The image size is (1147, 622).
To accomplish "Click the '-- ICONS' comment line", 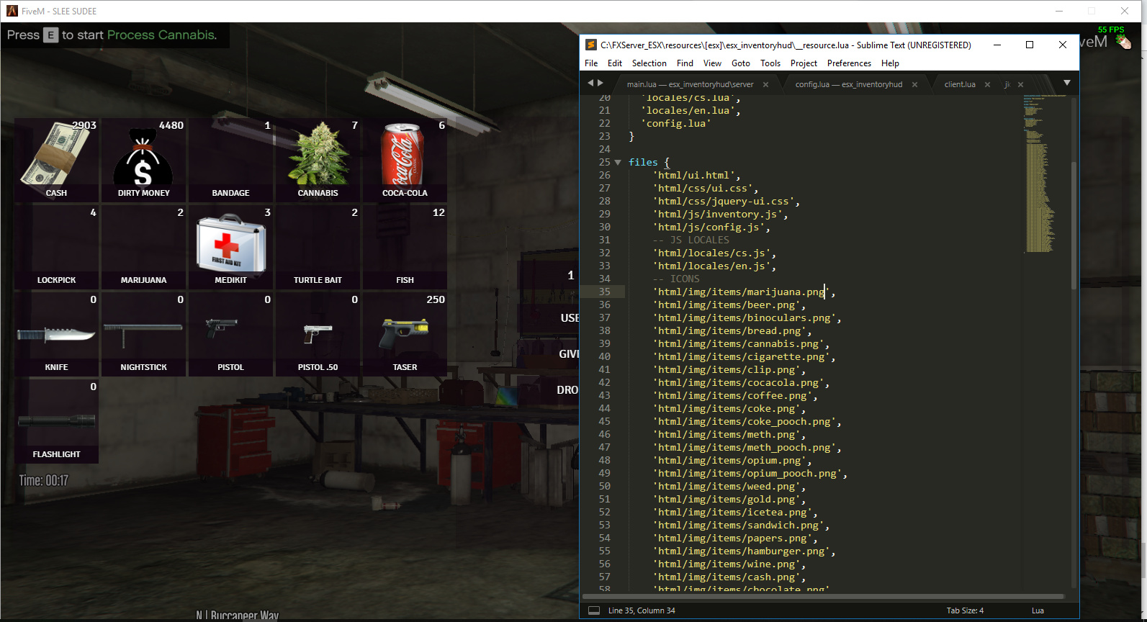I will [676, 279].
